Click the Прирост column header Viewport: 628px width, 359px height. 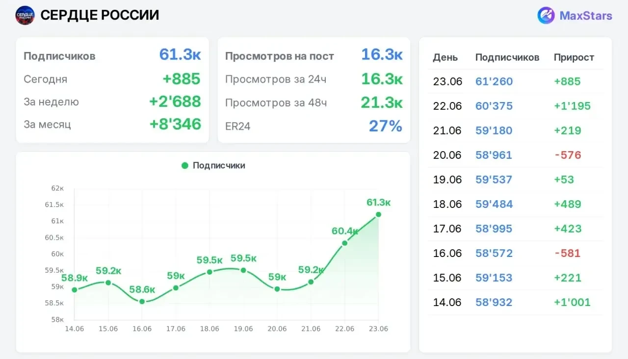pyautogui.click(x=574, y=57)
